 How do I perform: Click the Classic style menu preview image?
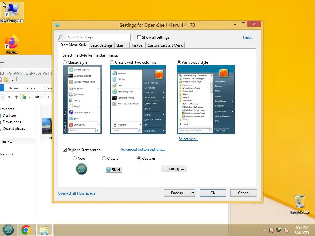[x=82, y=100]
